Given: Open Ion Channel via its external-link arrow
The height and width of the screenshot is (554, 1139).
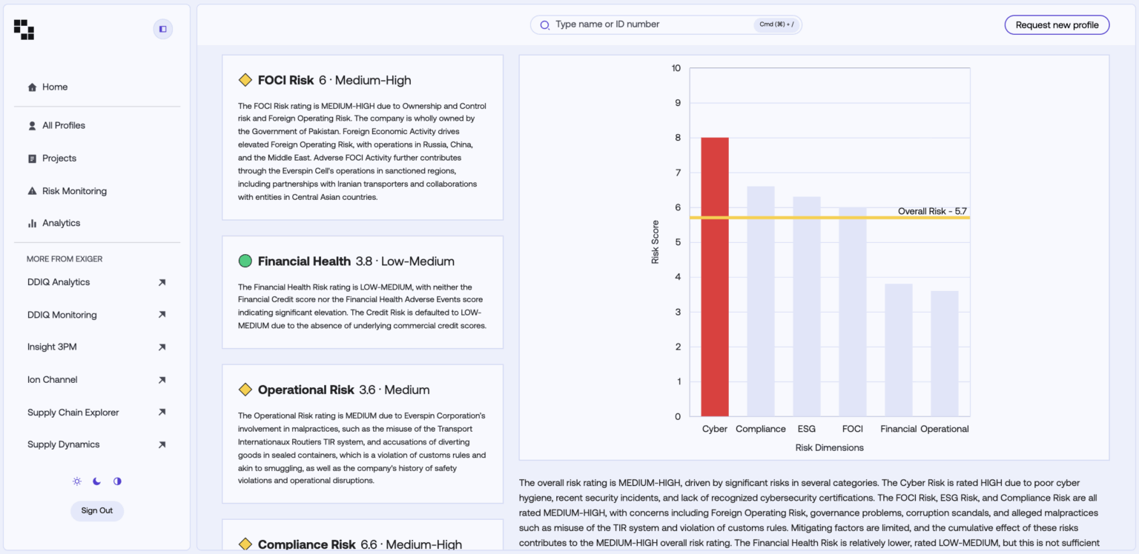Looking at the screenshot, I should tap(162, 379).
